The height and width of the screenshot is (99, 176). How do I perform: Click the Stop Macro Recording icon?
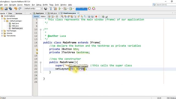(99, 16)
